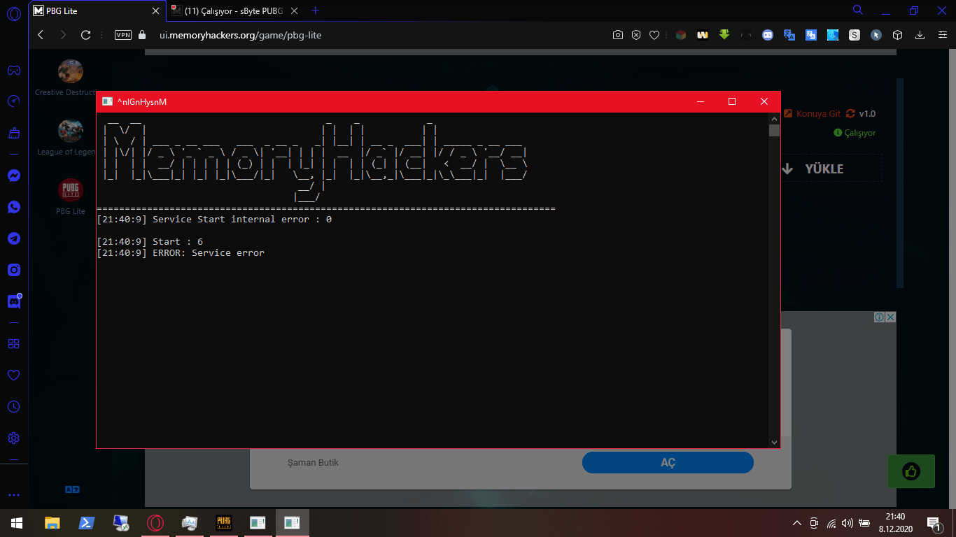This screenshot has width=956, height=537.
Task: Open the extensions cube outline icon
Action: 897,35
